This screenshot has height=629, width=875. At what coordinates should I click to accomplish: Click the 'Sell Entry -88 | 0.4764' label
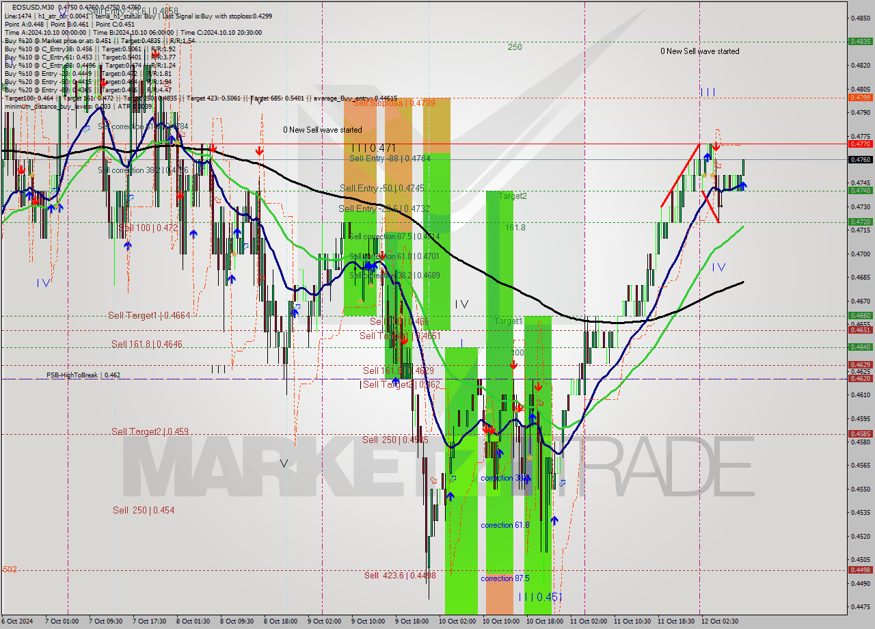tap(390, 159)
